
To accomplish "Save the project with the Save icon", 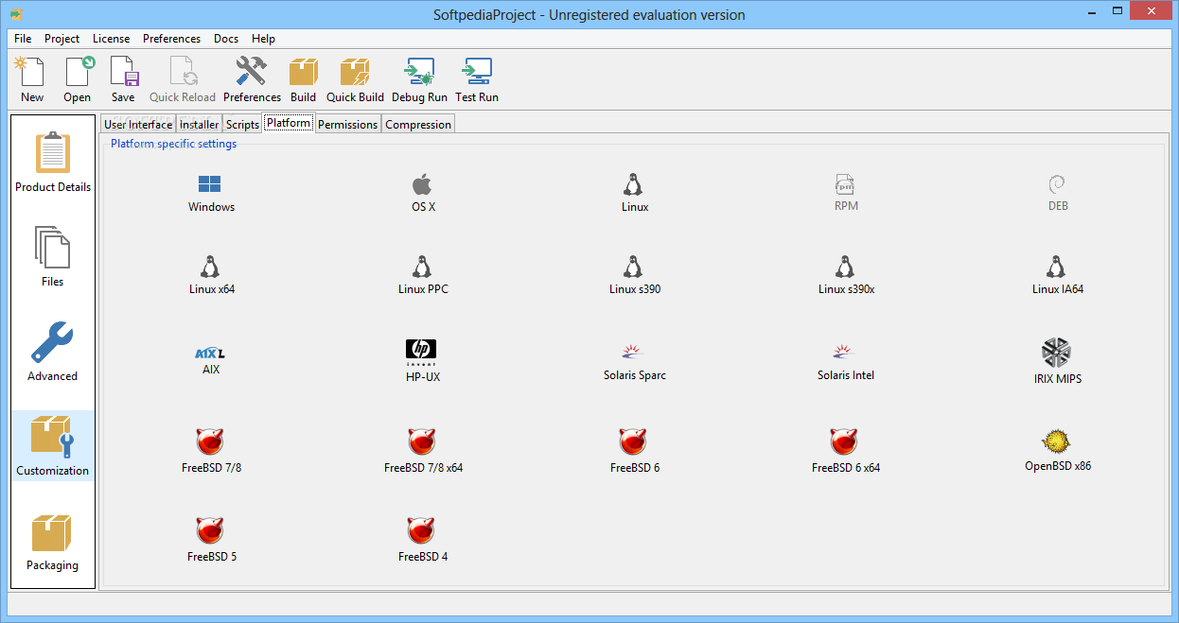I will (x=123, y=79).
